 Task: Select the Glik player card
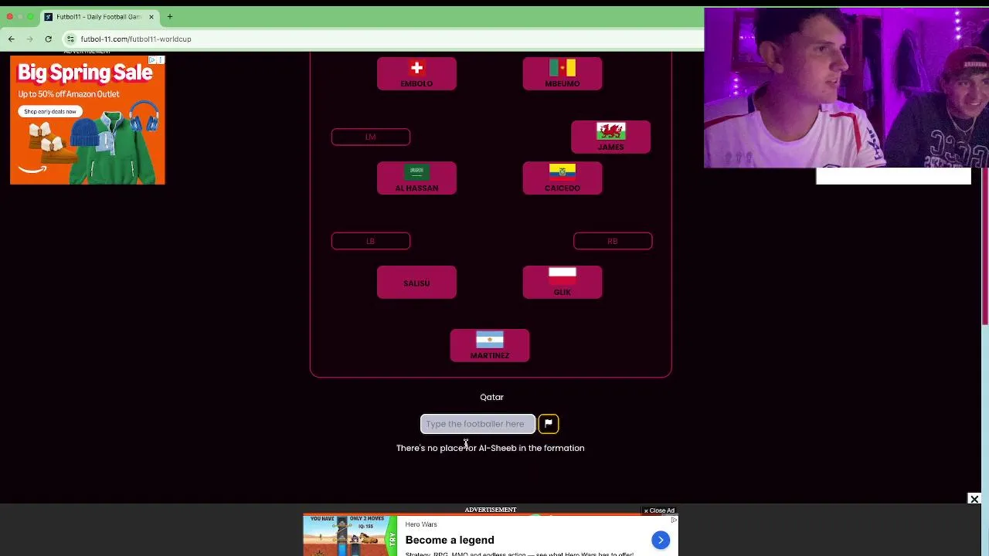click(x=562, y=283)
